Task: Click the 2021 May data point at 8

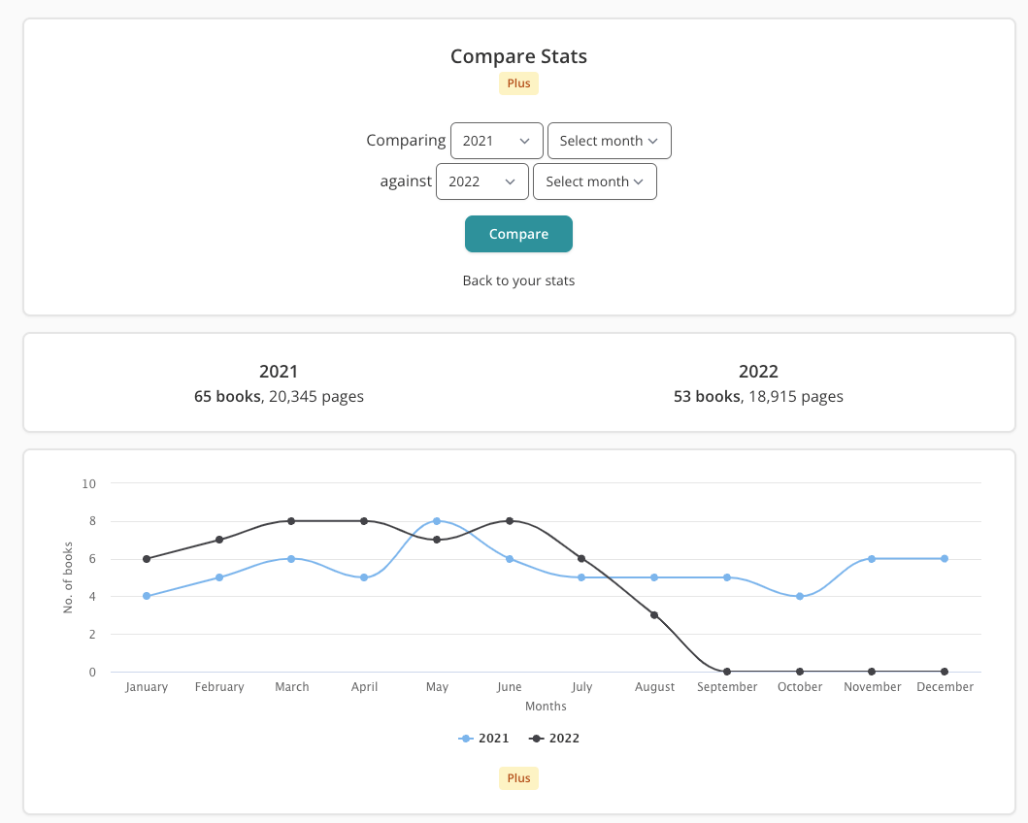Action: click(437, 521)
